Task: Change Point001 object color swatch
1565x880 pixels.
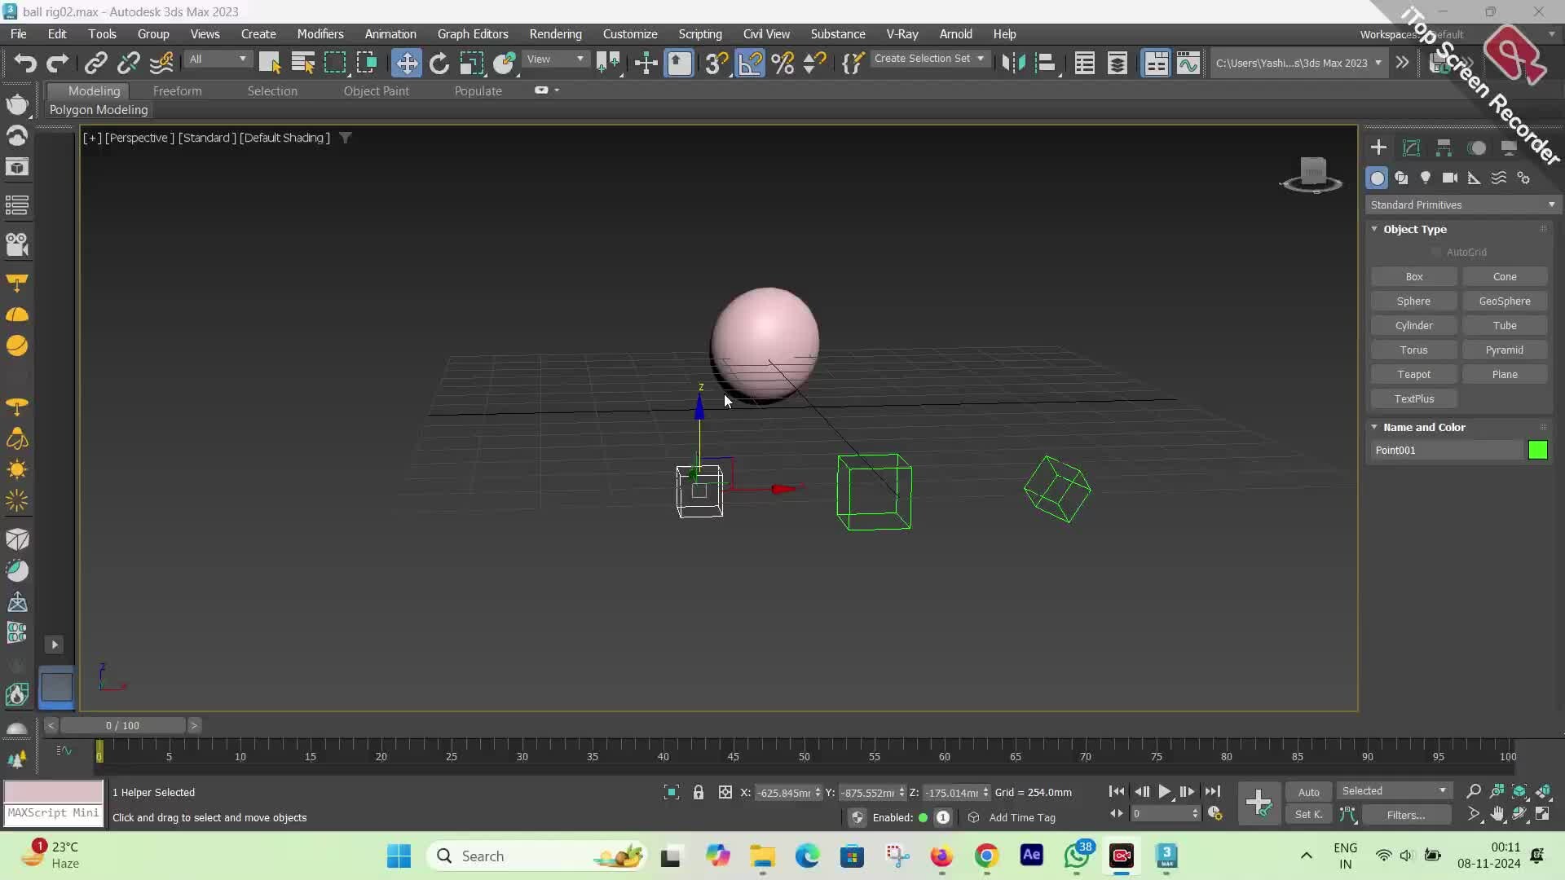Action: click(x=1539, y=450)
